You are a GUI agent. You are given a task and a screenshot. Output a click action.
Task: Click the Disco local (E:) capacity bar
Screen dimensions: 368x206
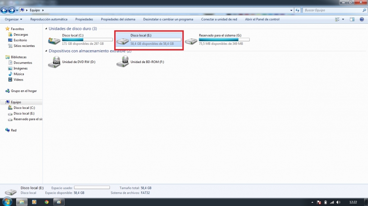156,40
